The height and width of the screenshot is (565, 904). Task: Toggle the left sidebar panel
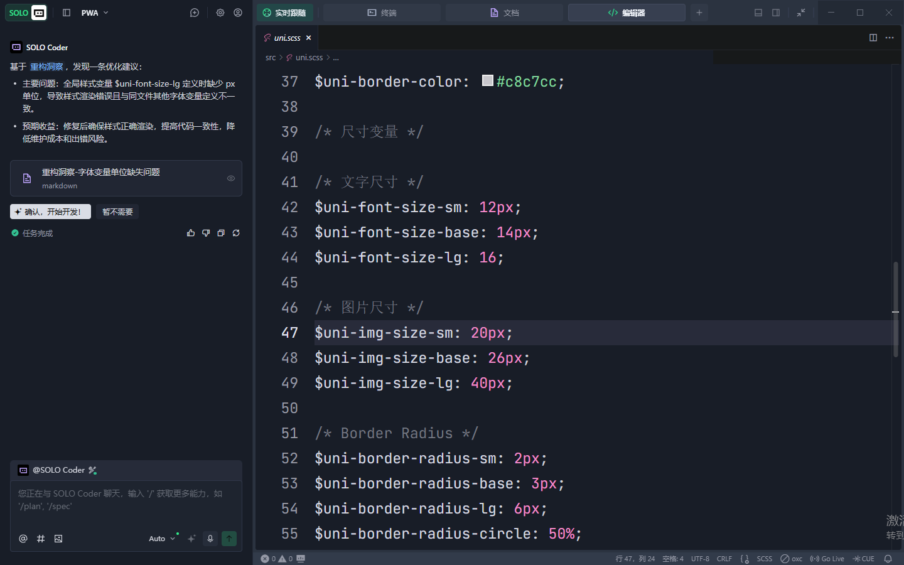tap(67, 13)
